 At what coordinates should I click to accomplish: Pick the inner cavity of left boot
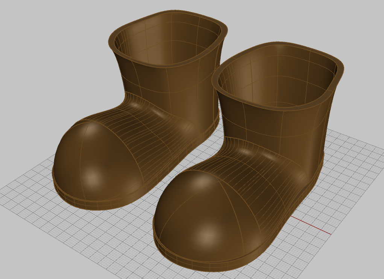[x=165, y=41]
